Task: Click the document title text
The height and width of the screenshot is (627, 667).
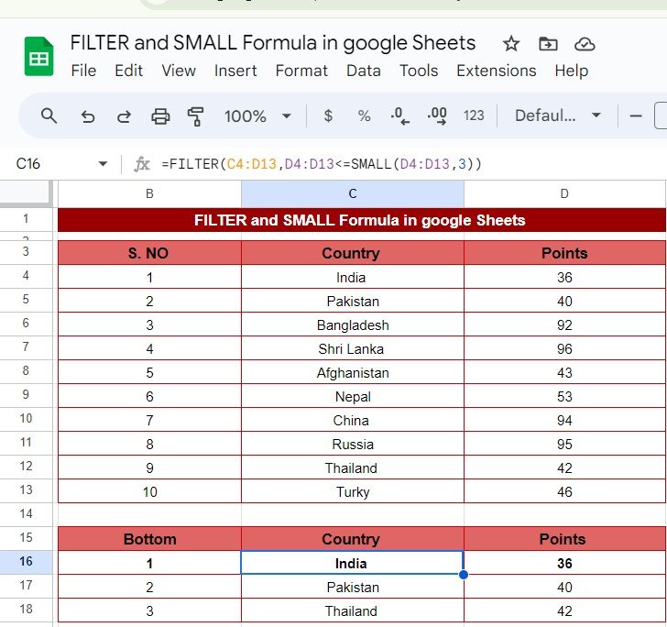Action: [x=273, y=43]
